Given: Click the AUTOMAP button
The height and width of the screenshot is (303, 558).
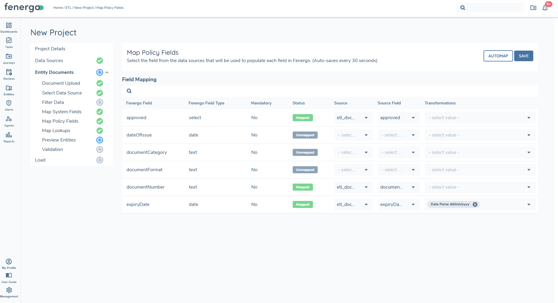Looking at the screenshot, I should click(x=498, y=56).
